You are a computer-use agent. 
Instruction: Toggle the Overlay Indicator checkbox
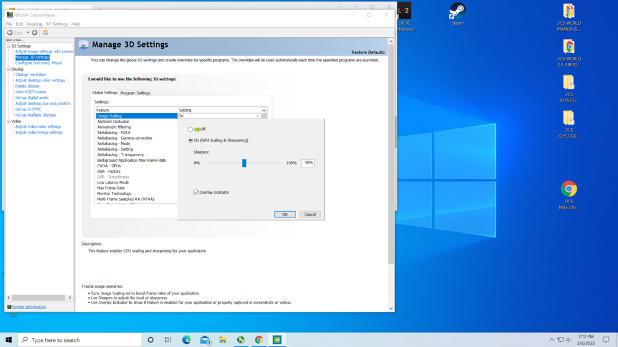[196, 192]
